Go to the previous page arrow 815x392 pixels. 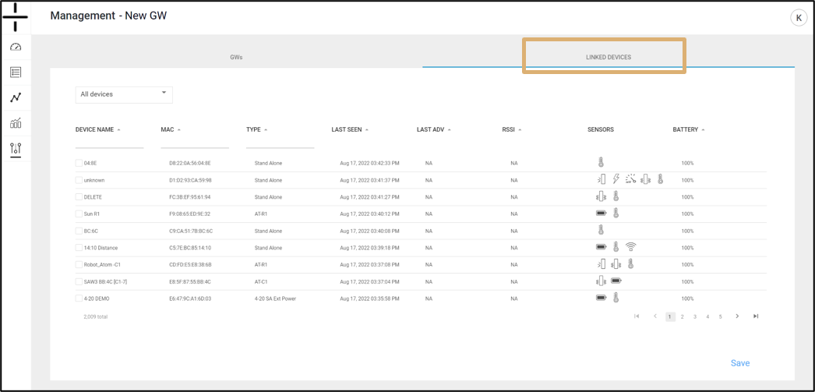pos(655,316)
